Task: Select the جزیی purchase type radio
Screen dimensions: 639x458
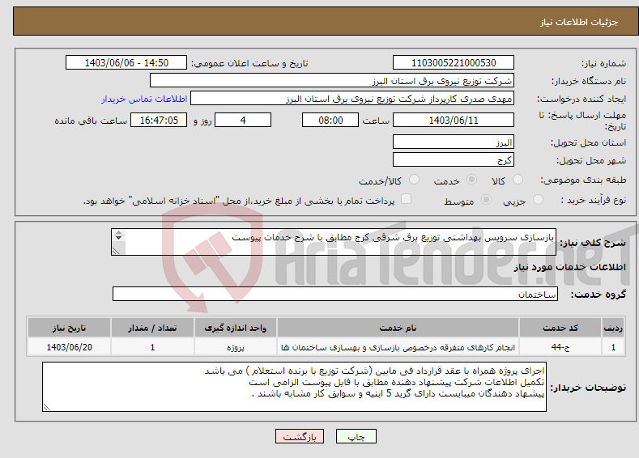Action: tap(538, 200)
